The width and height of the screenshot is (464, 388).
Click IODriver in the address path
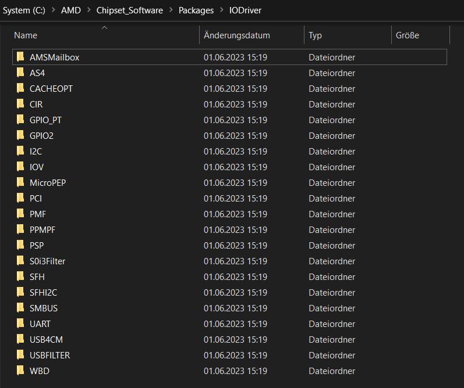point(245,10)
